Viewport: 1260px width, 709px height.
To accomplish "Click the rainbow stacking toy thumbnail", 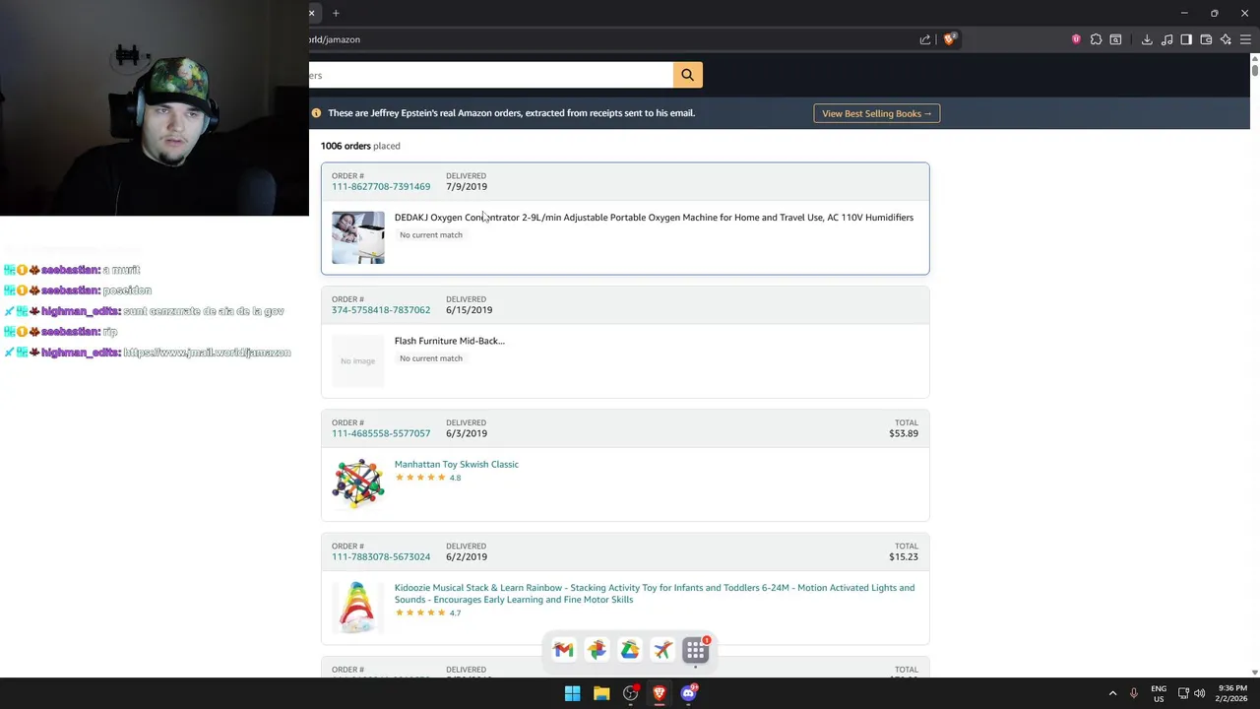I will [x=358, y=608].
